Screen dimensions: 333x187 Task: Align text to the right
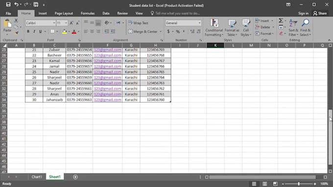98,32
